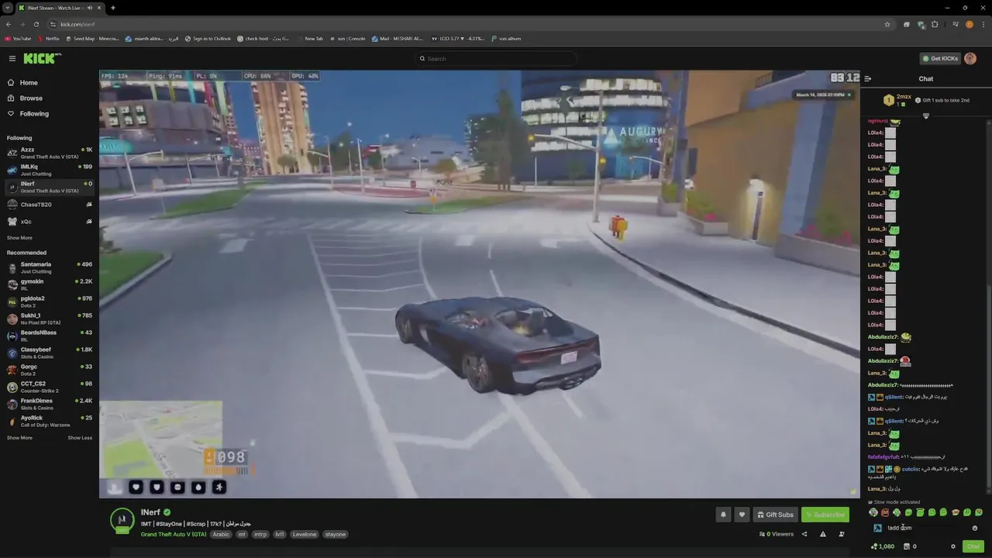
Task: Open AyoRick recommended channel
Action: coord(50,422)
